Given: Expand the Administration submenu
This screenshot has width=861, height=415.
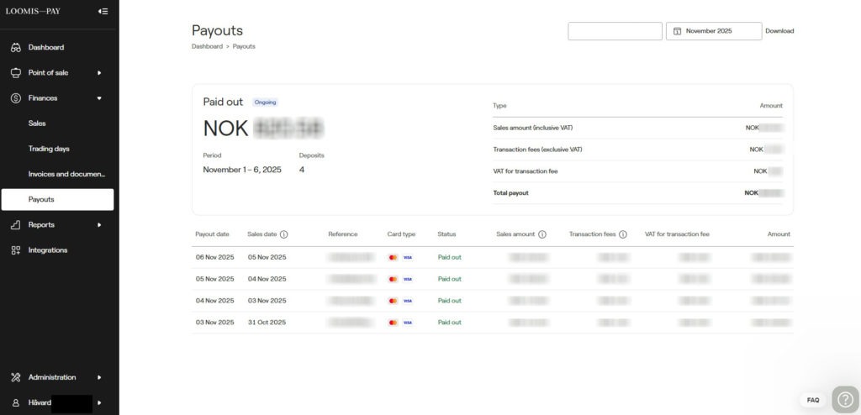Looking at the screenshot, I should 99,377.
